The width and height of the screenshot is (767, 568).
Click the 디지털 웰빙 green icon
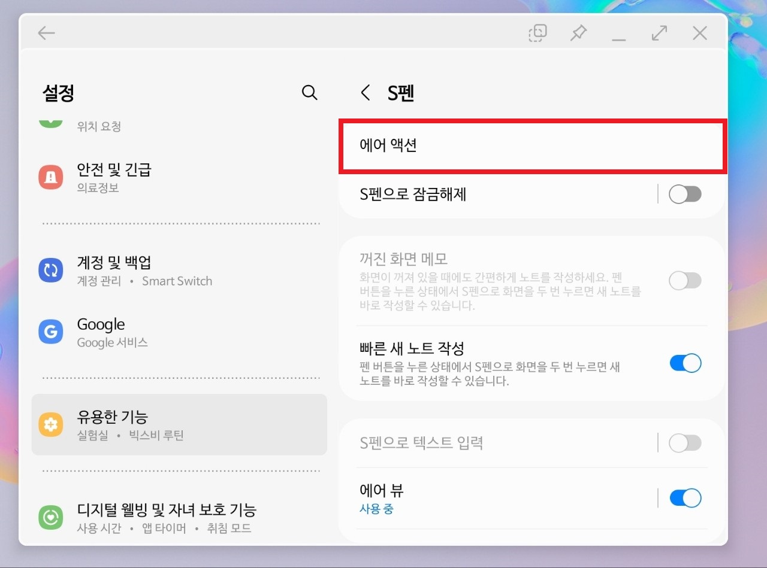coord(50,517)
